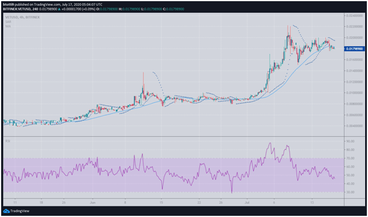Click the SAR indicator label
368x217 pixels.
pos(8,22)
